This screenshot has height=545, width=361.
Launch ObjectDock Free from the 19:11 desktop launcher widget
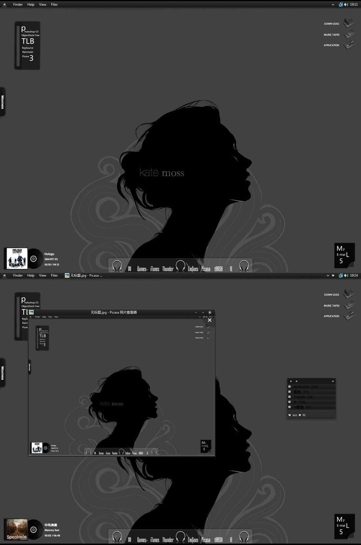[x=30, y=35]
